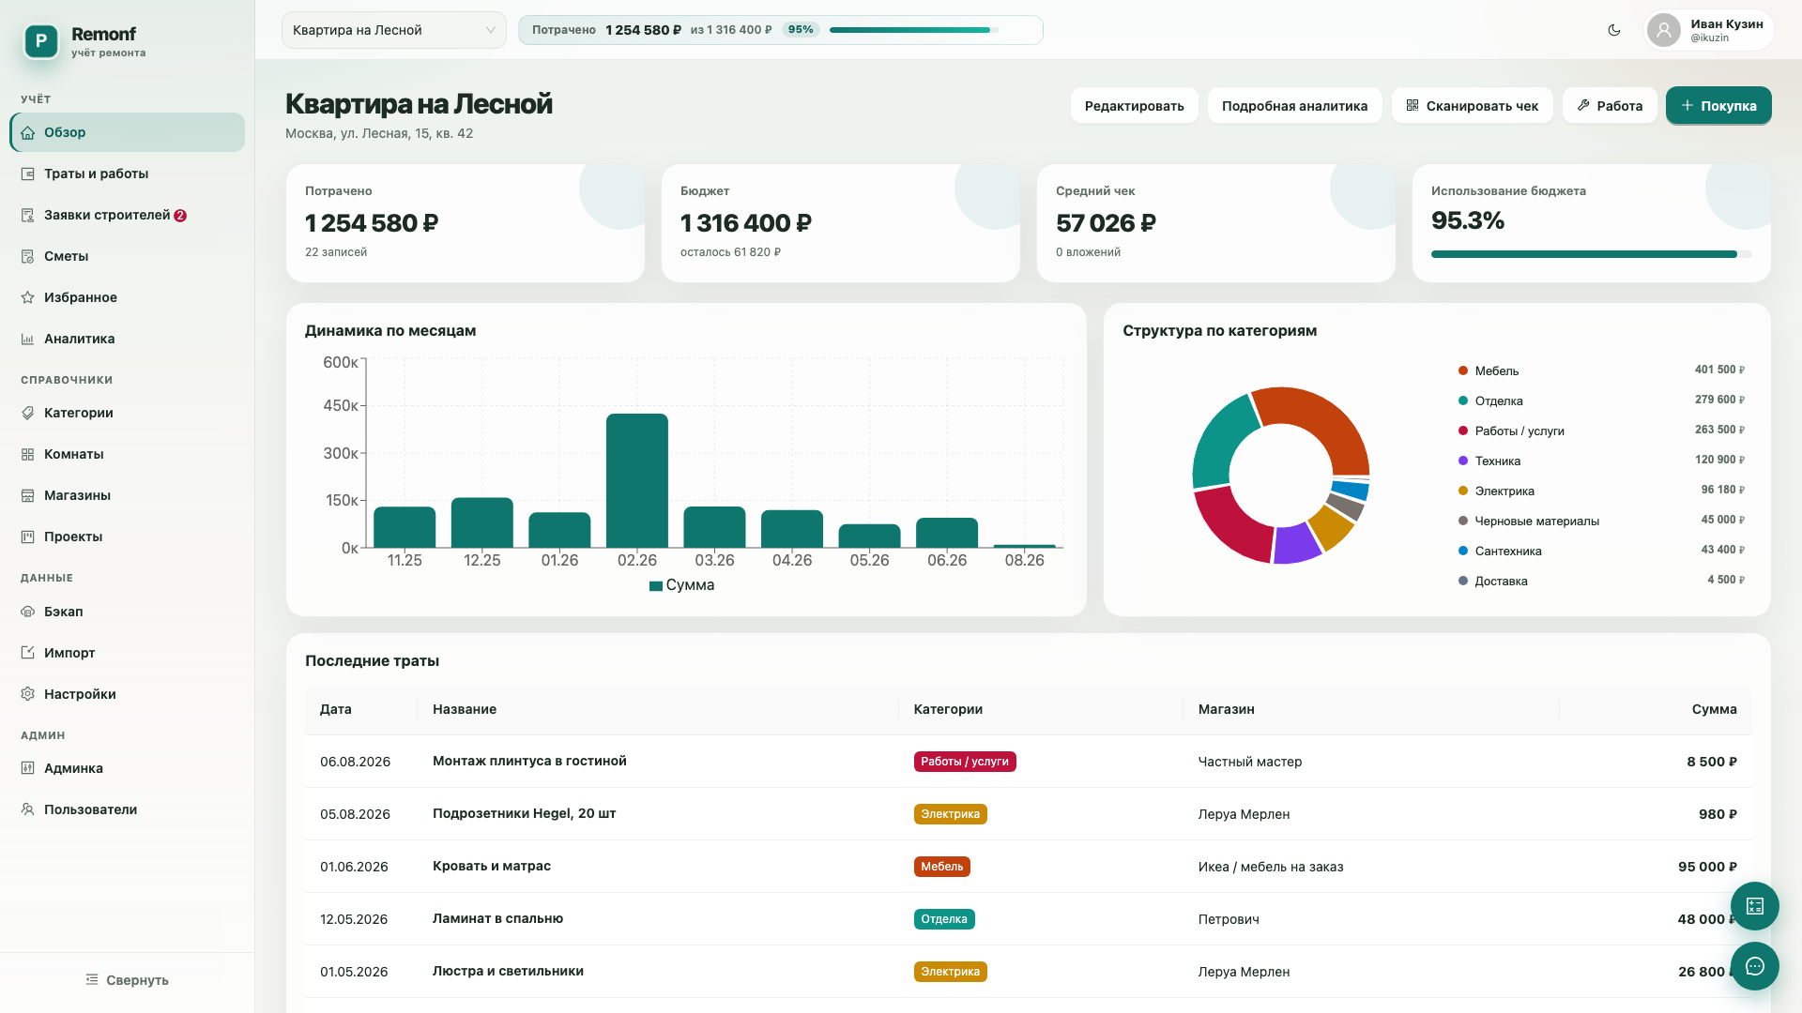
Task: Click the 02.26 bar in chart
Action: click(637, 480)
